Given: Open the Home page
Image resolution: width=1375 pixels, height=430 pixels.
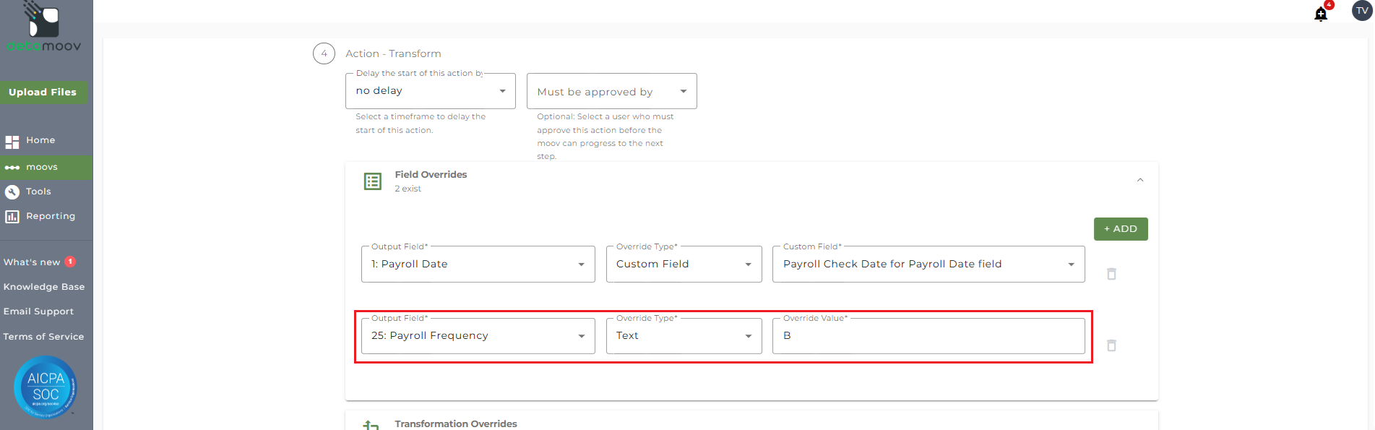Looking at the screenshot, I should pyautogui.click(x=40, y=140).
